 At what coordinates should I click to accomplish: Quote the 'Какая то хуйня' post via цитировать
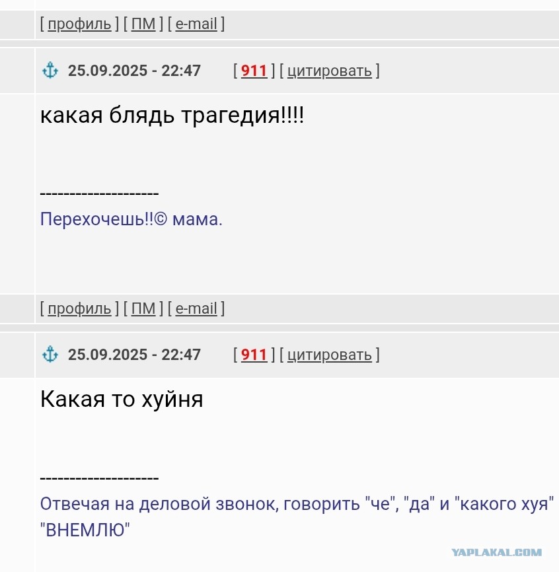point(330,355)
